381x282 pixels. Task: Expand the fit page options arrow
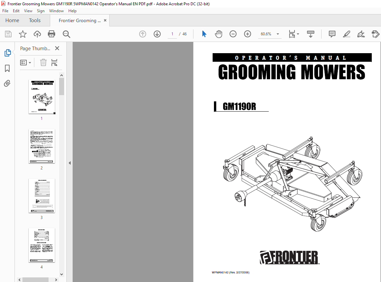298,34
